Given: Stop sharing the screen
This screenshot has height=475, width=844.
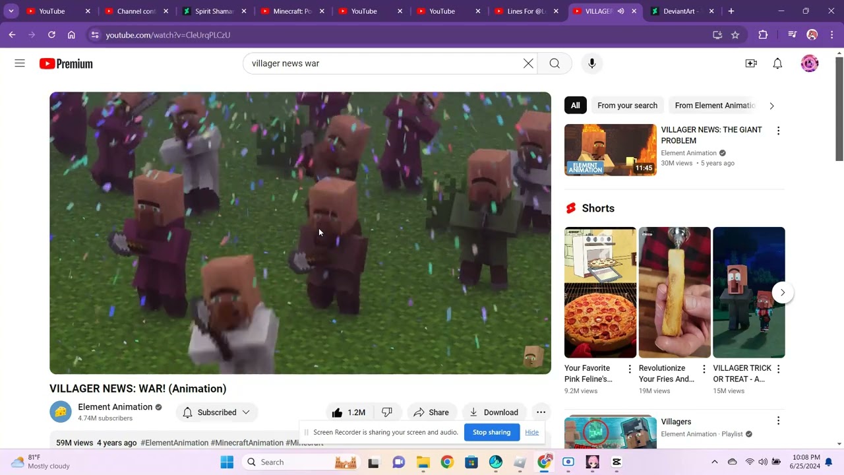Looking at the screenshot, I should pos(491,432).
